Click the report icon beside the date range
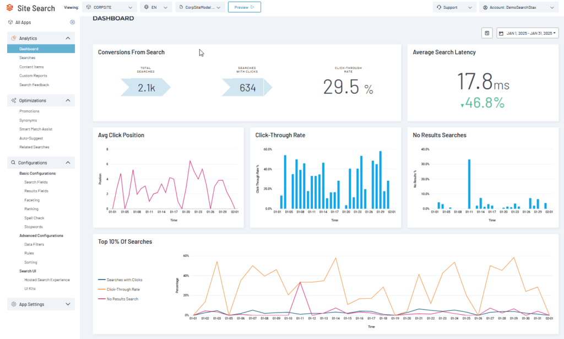 pos(487,33)
